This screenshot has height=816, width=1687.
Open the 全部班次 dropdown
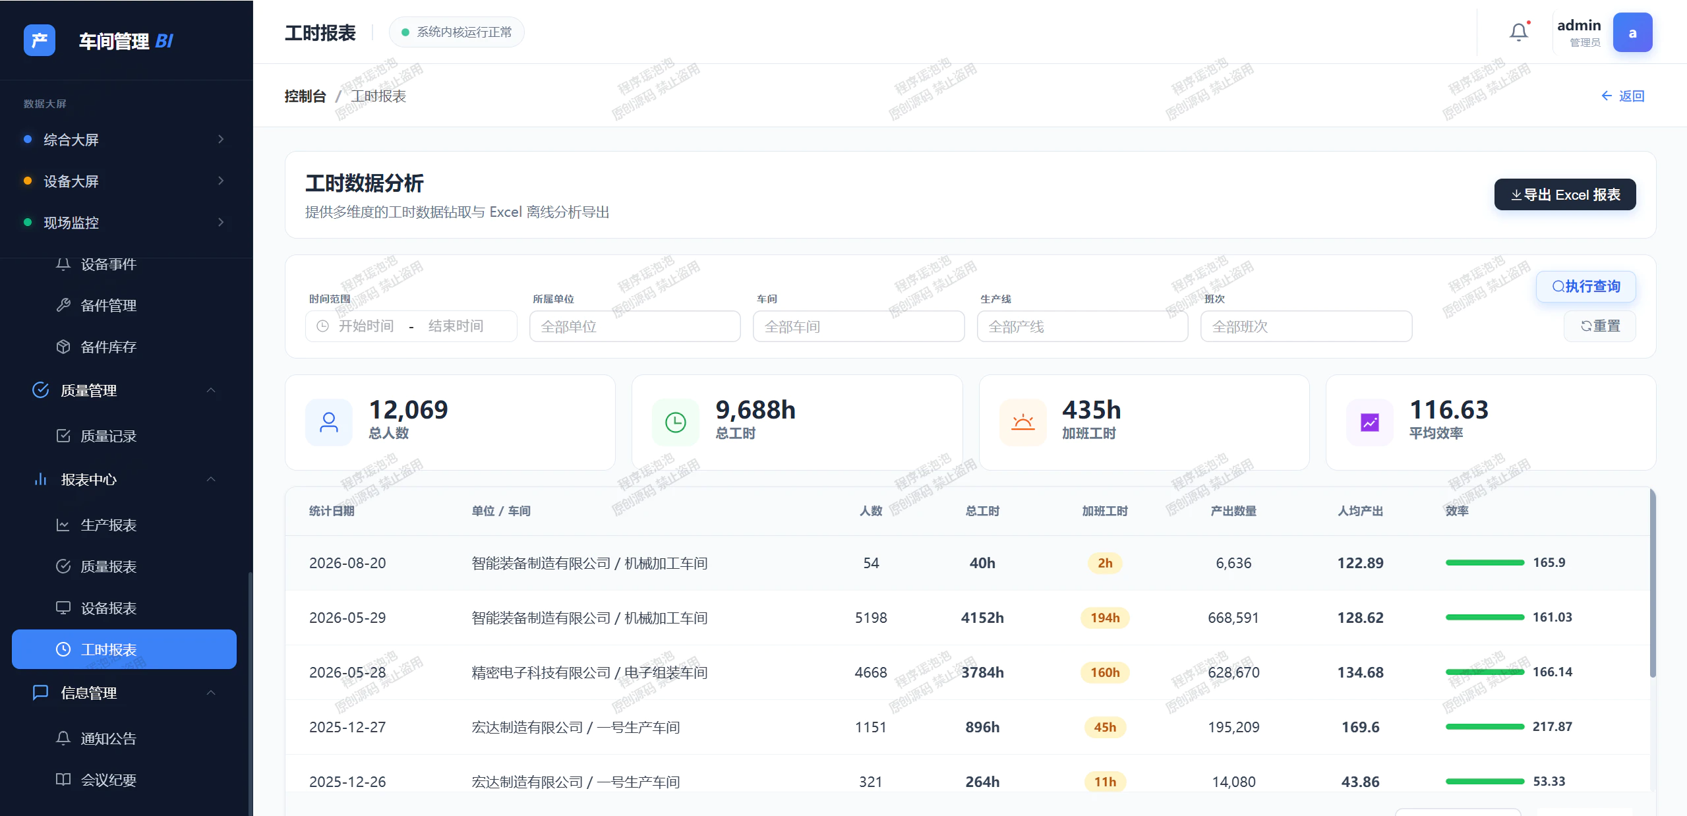point(1306,326)
